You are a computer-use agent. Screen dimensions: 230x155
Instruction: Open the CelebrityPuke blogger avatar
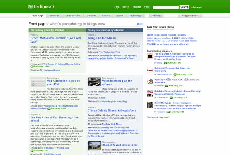pos(150,93)
